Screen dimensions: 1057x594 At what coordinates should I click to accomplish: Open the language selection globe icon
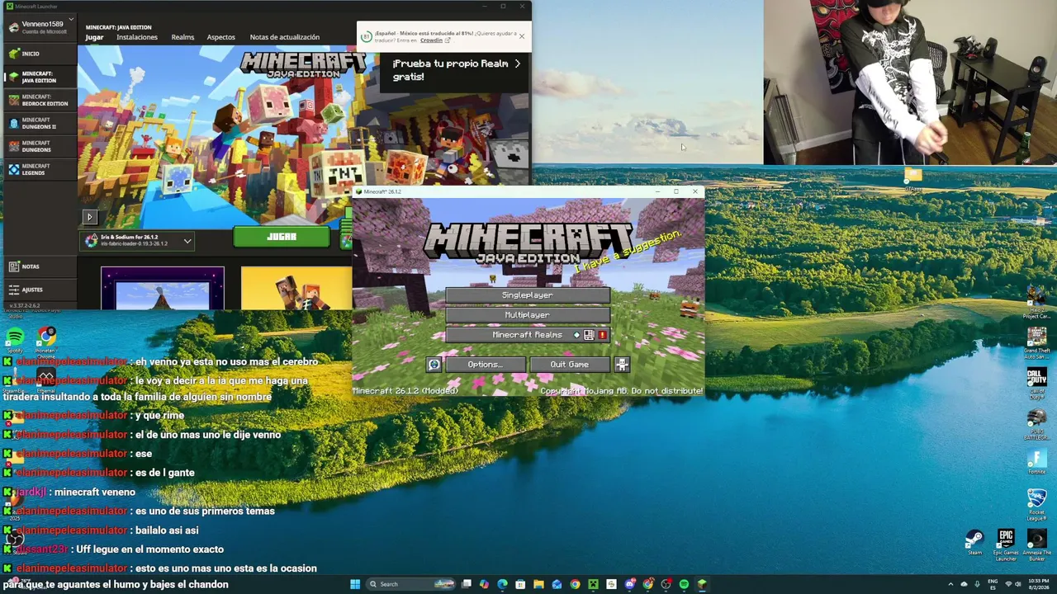[434, 365]
